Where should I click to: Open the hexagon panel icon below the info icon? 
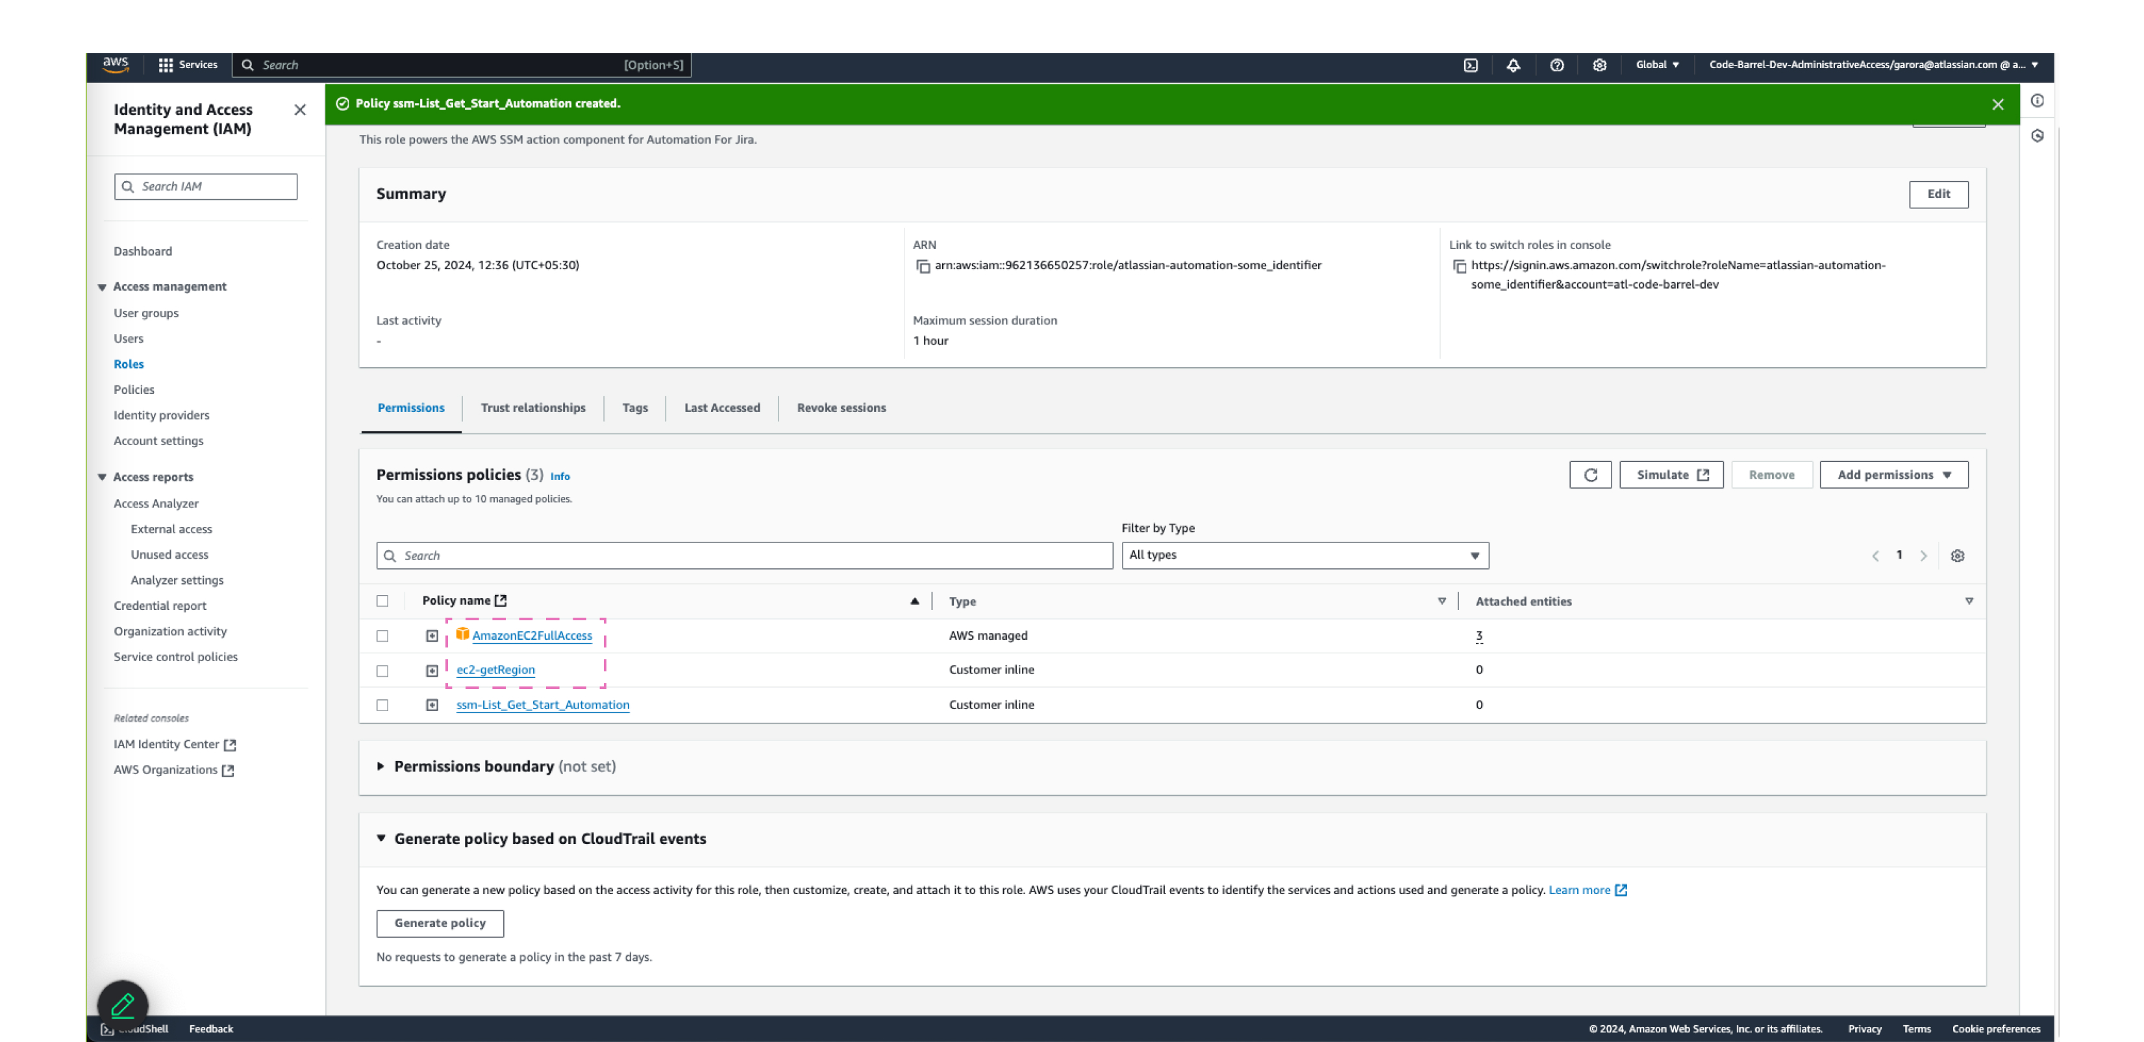2037,136
